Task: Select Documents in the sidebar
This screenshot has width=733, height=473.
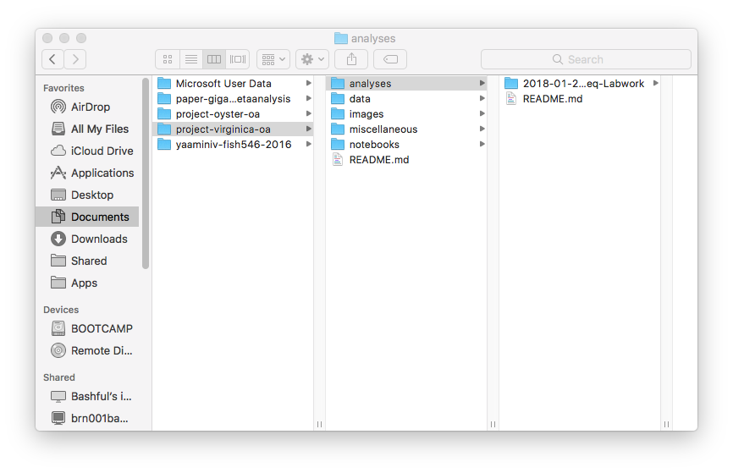Action: tap(87, 217)
